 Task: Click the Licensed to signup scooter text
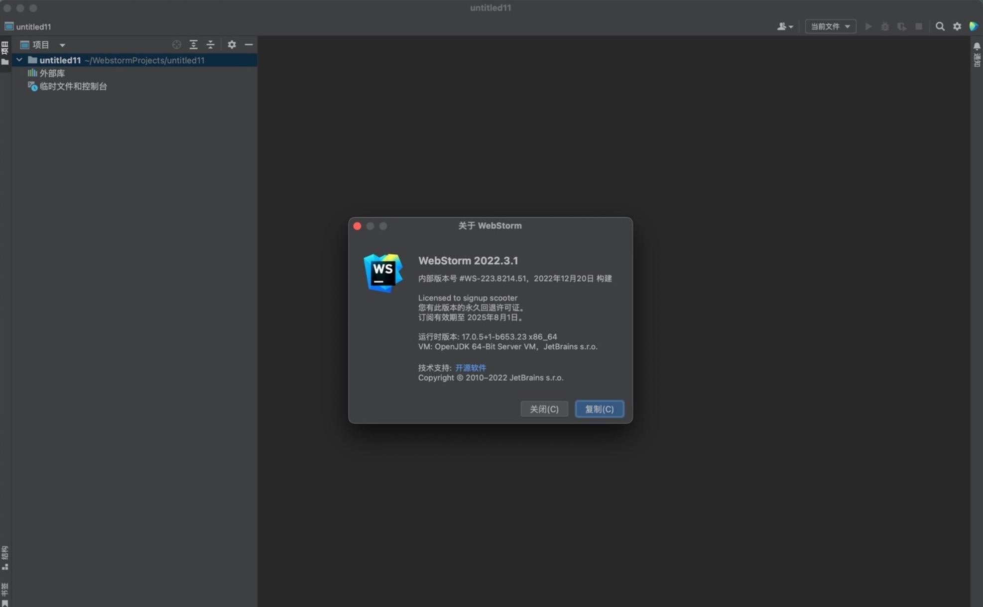[x=468, y=298]
